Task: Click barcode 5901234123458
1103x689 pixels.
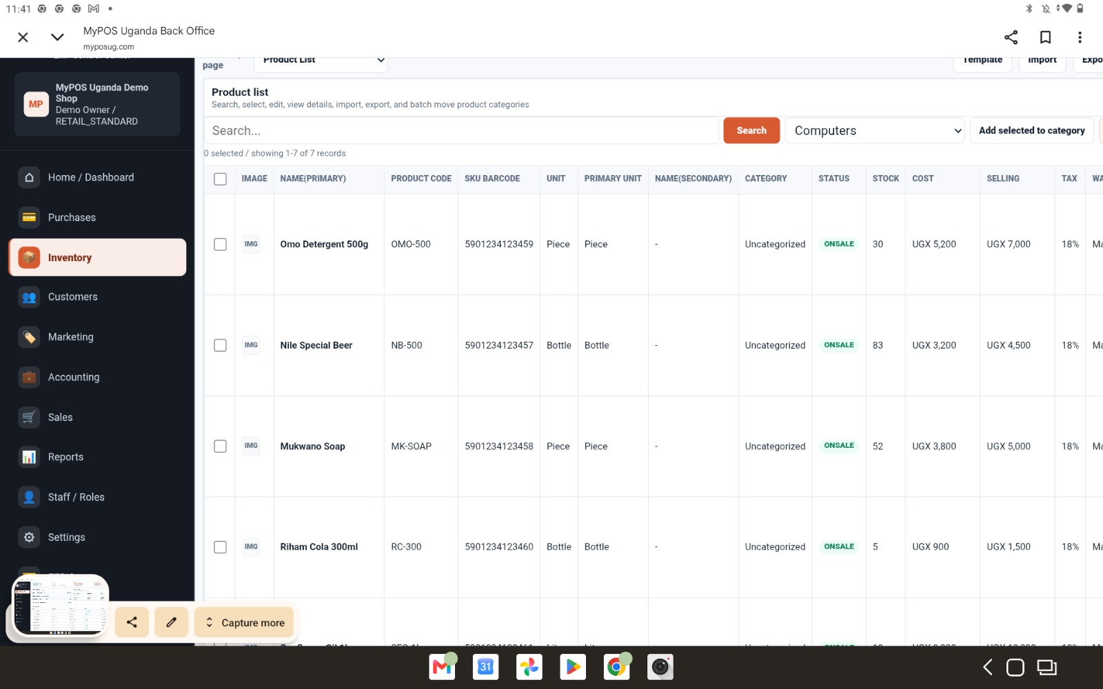Action: coord(499,446)
